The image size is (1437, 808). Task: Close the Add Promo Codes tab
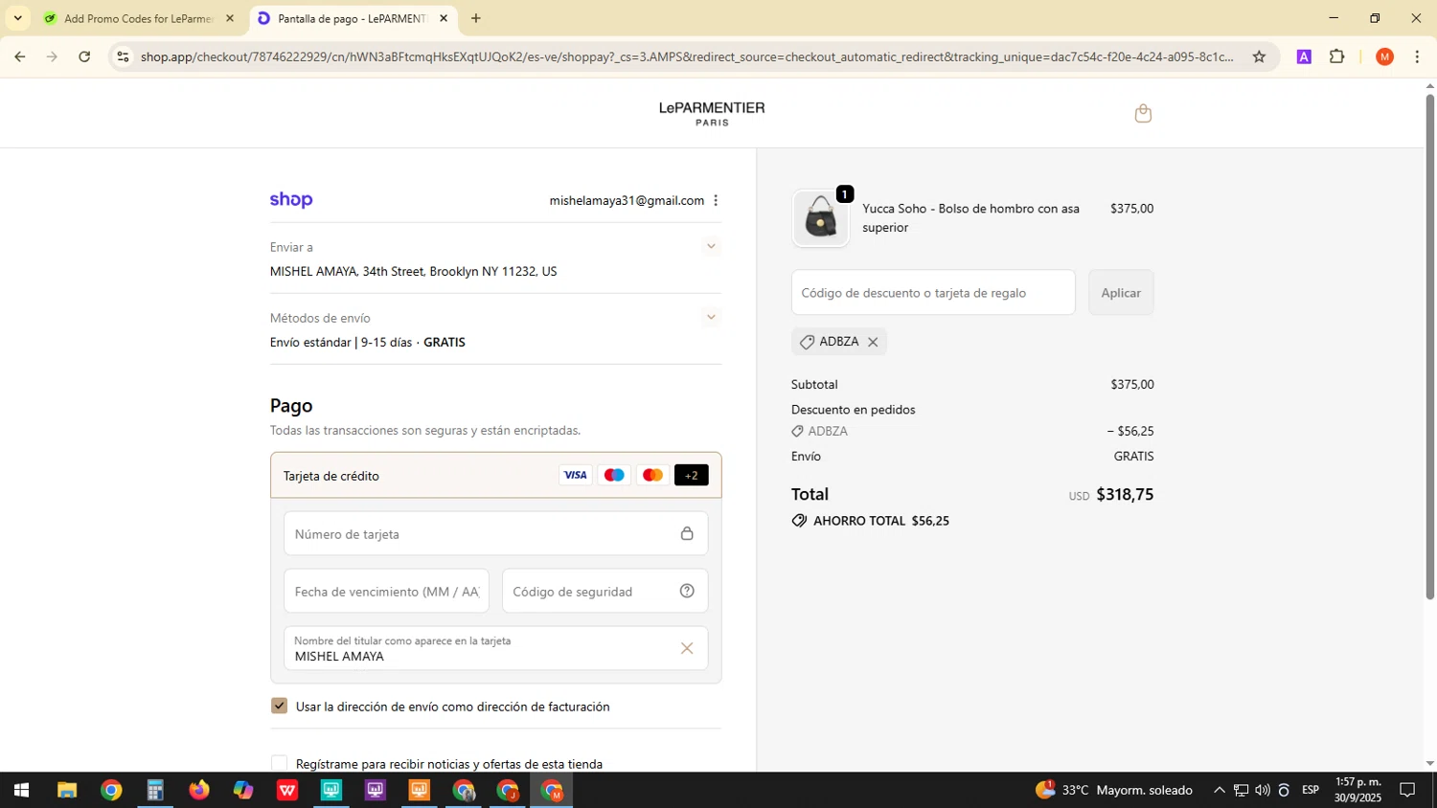pos(229,18)
